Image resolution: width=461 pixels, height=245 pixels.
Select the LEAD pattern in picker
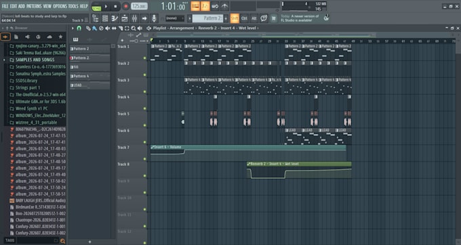tap(89, 85)
